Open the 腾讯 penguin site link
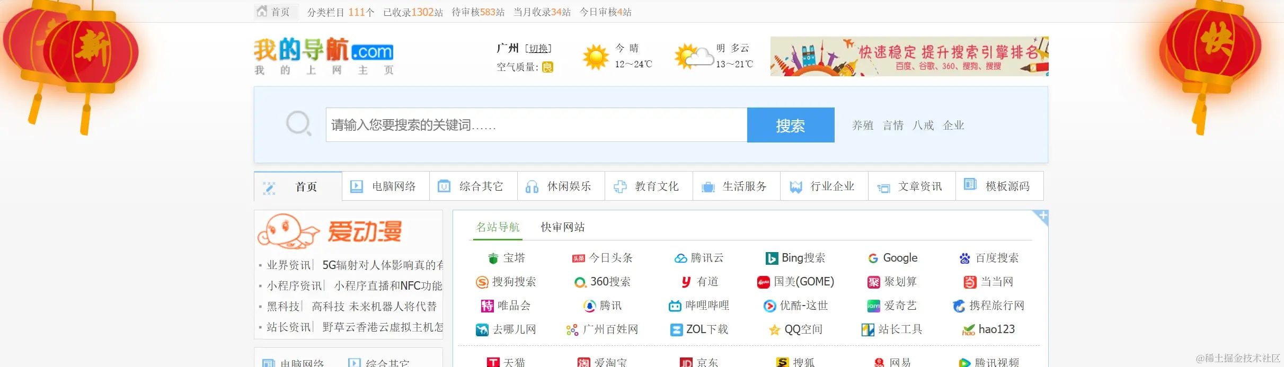1284x367 pixels. [603, 306]
